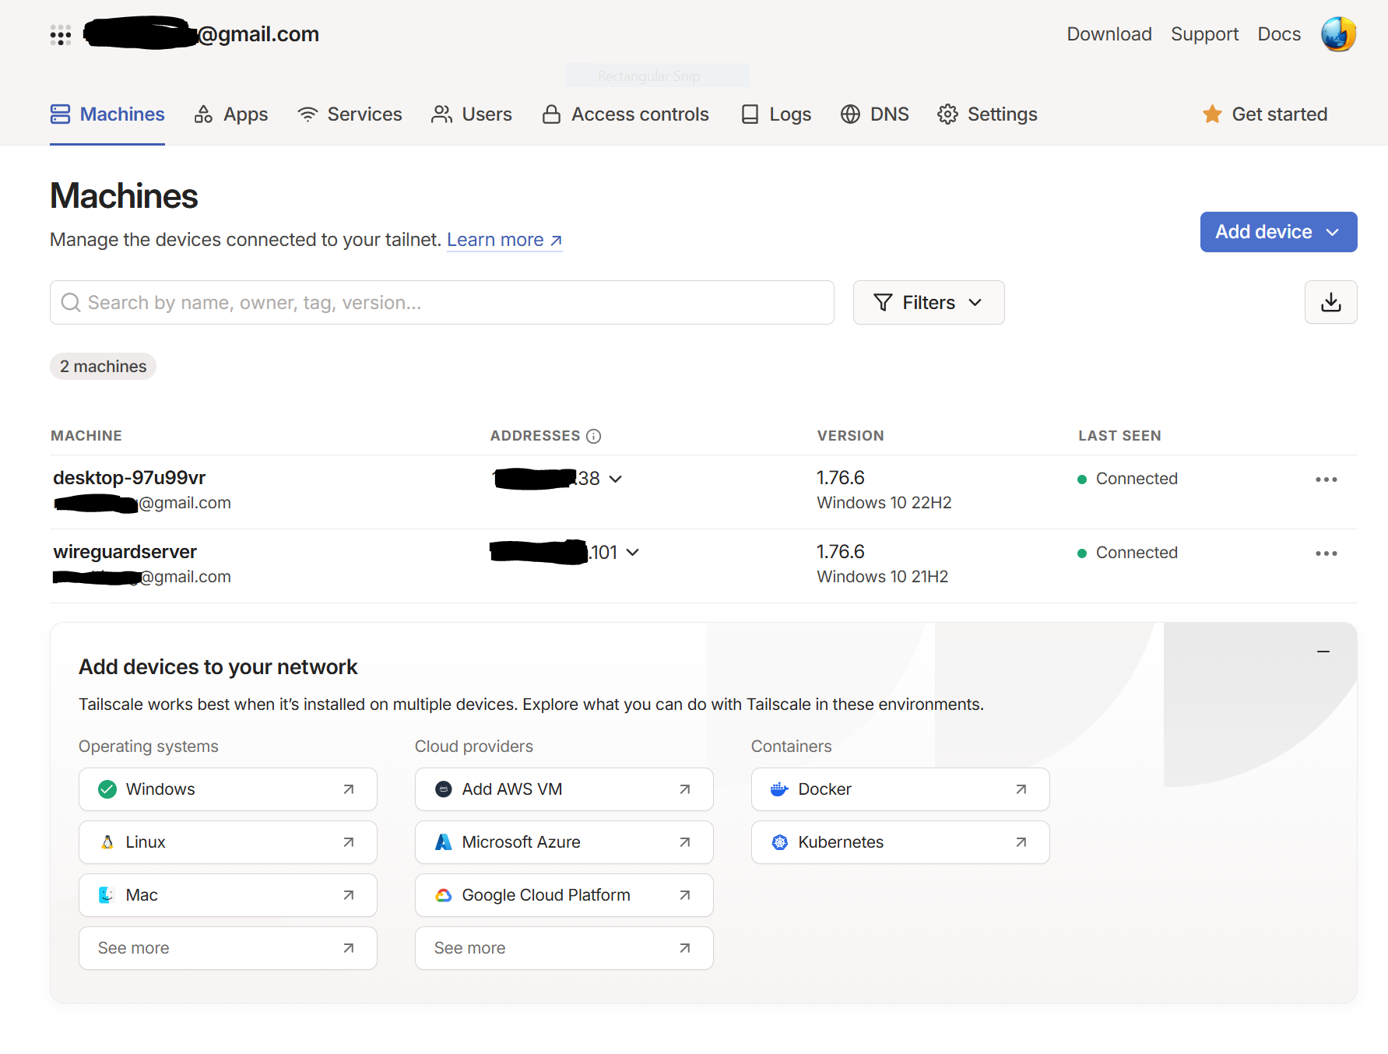Click the Filters funnel icon

(883, 302)
